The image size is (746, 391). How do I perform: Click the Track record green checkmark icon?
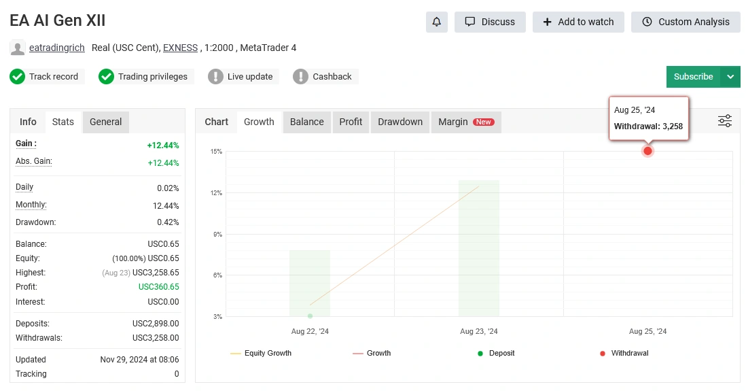pos(18,77)
